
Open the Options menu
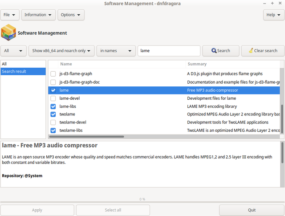coord(71,15)
